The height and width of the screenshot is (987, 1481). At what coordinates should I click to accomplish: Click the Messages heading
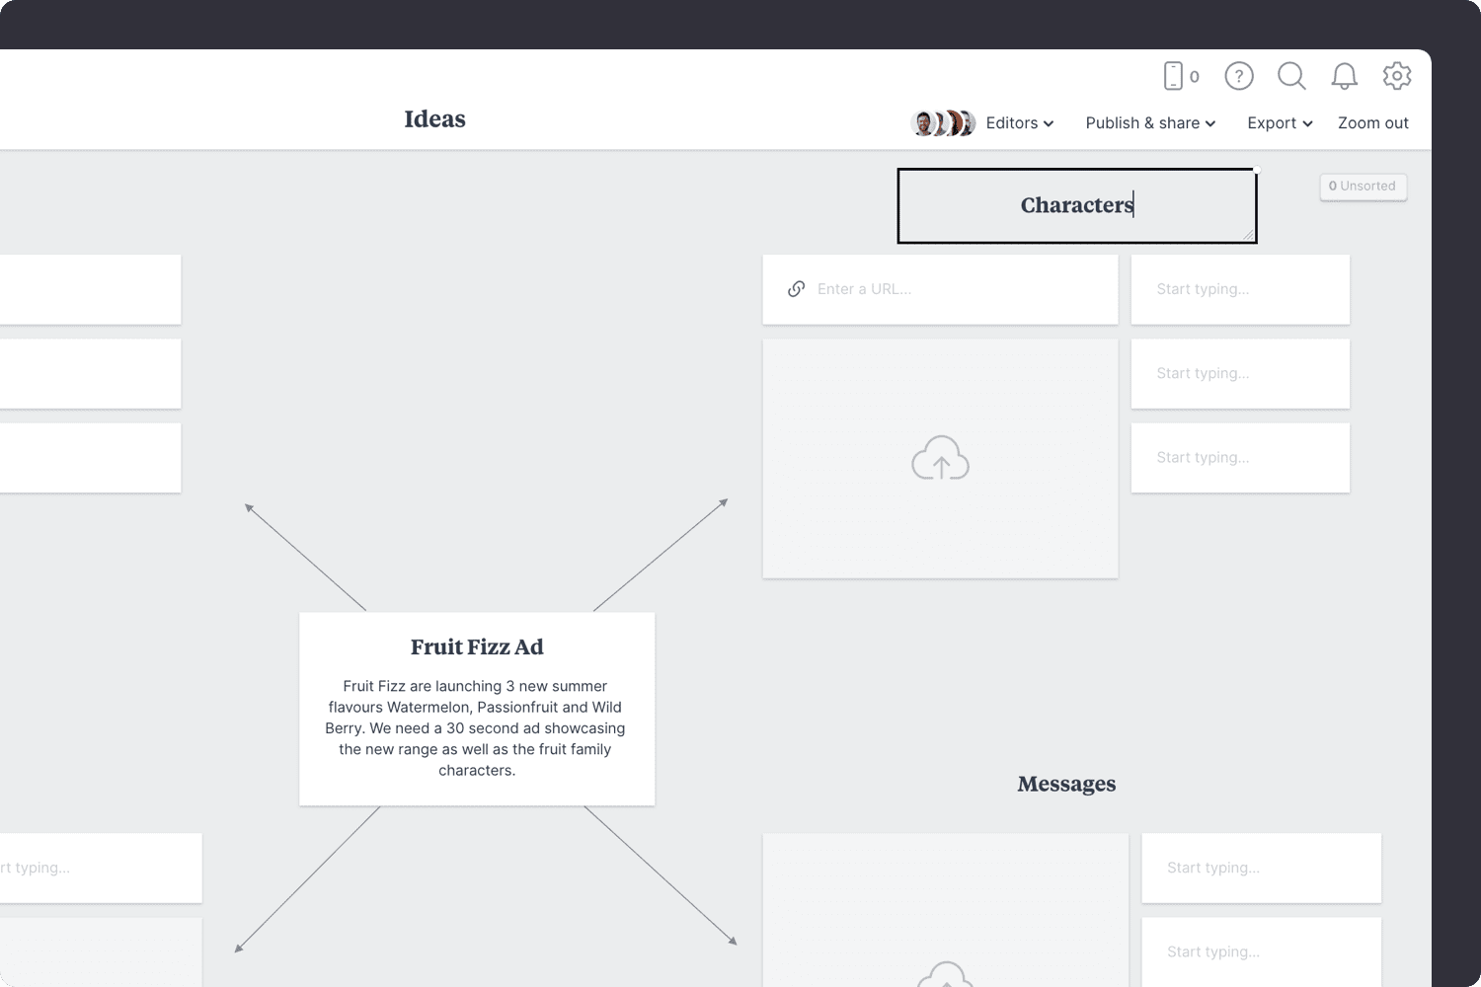[x=1066, y=784]
